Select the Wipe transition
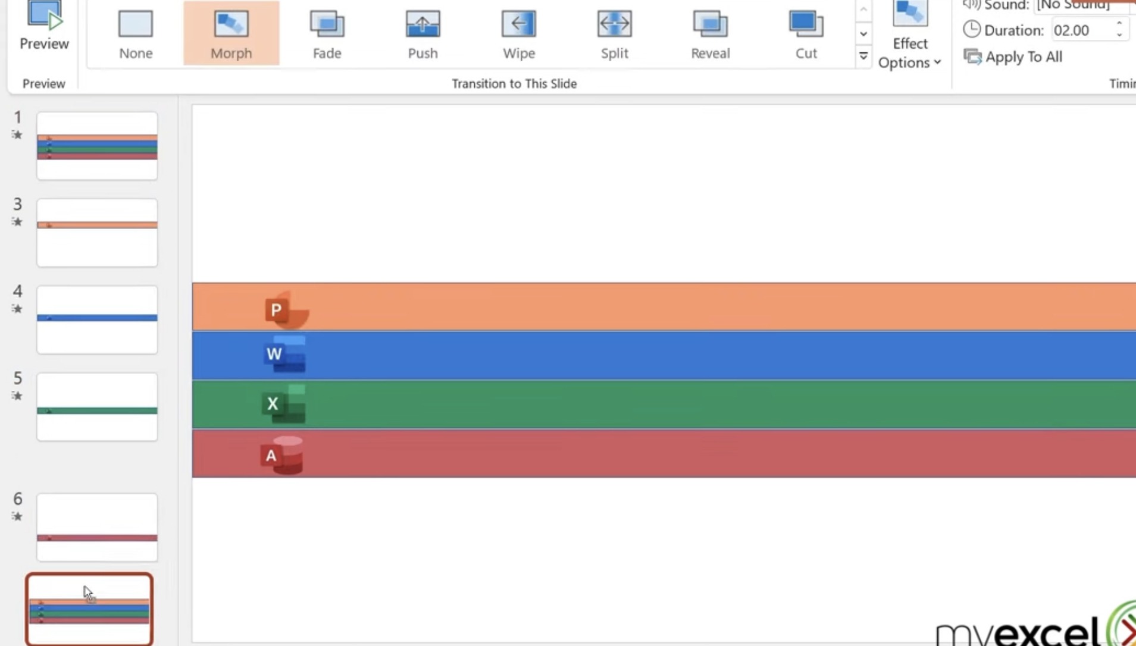This screenshot has height=646, width=1136. coord(518,34)
